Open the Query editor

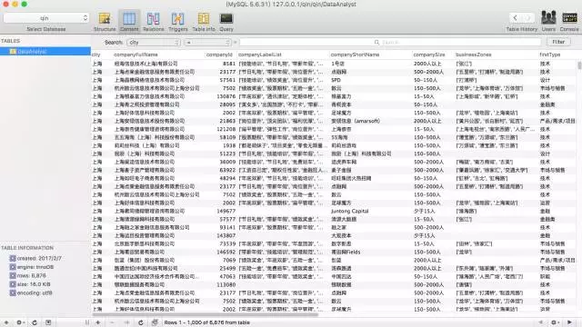click(226, 21)
